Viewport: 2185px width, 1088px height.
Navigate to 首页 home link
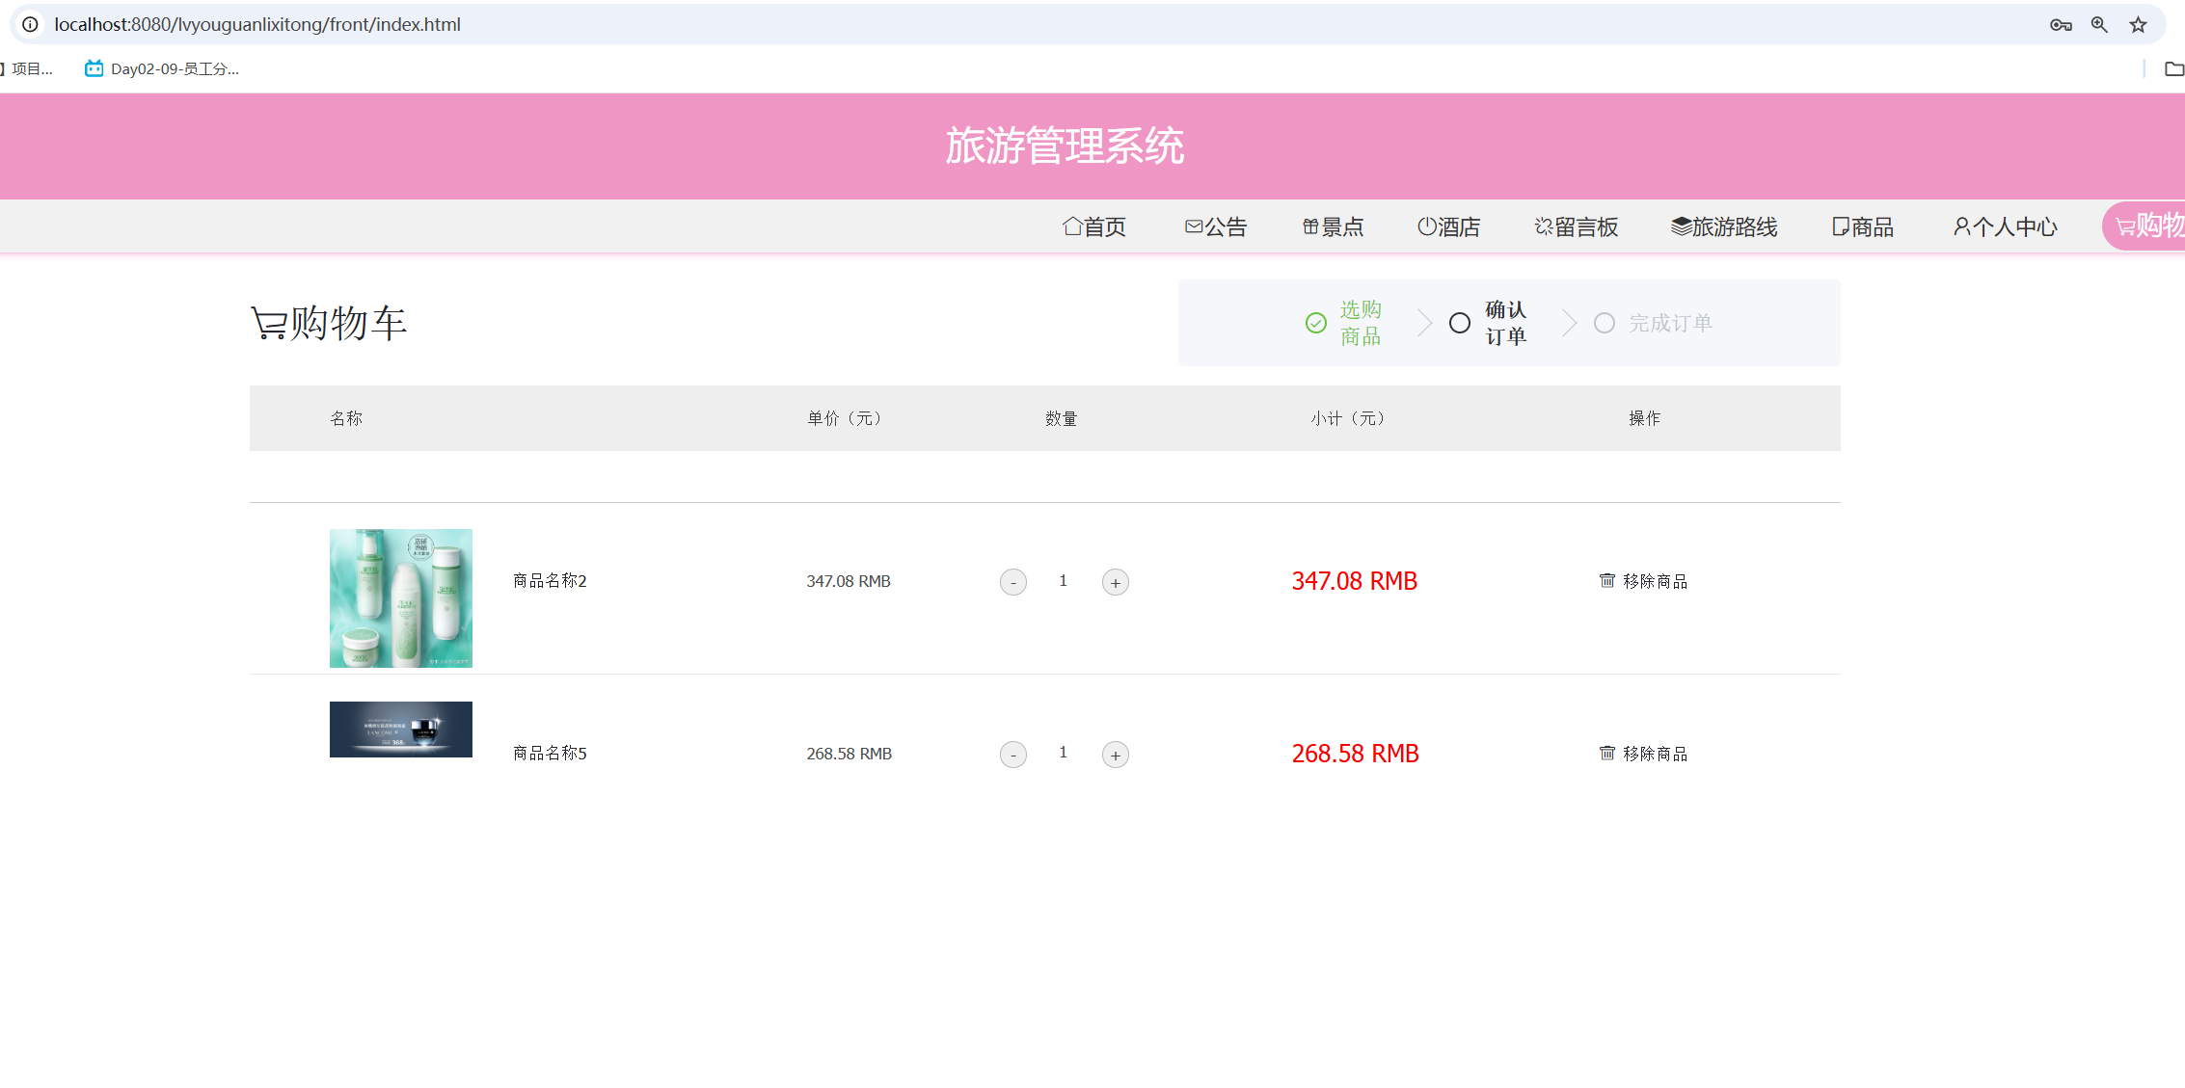1093,226
